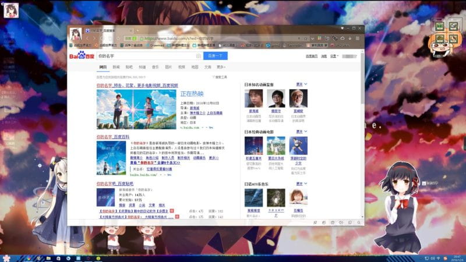Image resolution: width=466 pixels, height=262 pixels.
Task: Click the desktop avatar icon at top-left
Action: tap(11, 10)
